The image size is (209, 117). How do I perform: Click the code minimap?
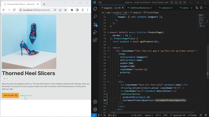[x=202, y=20]
